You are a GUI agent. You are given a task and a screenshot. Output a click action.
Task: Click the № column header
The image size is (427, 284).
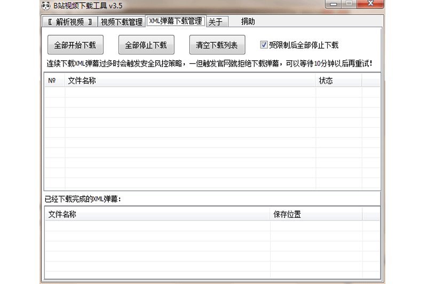point(54,80)
